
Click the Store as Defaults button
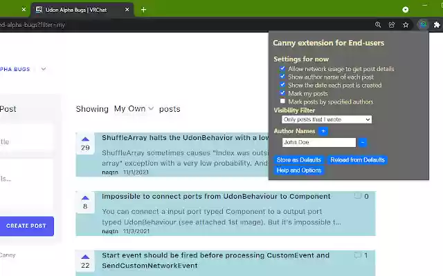click(x=299, y=160)
